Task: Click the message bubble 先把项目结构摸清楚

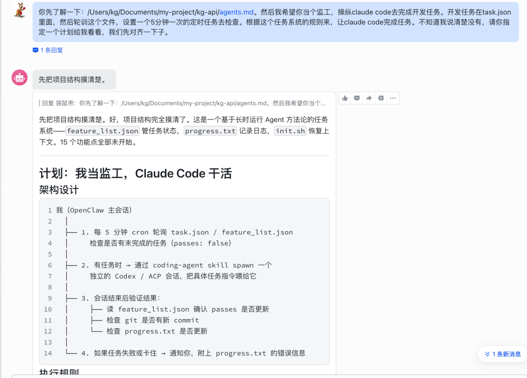Action: coord(74,79)
